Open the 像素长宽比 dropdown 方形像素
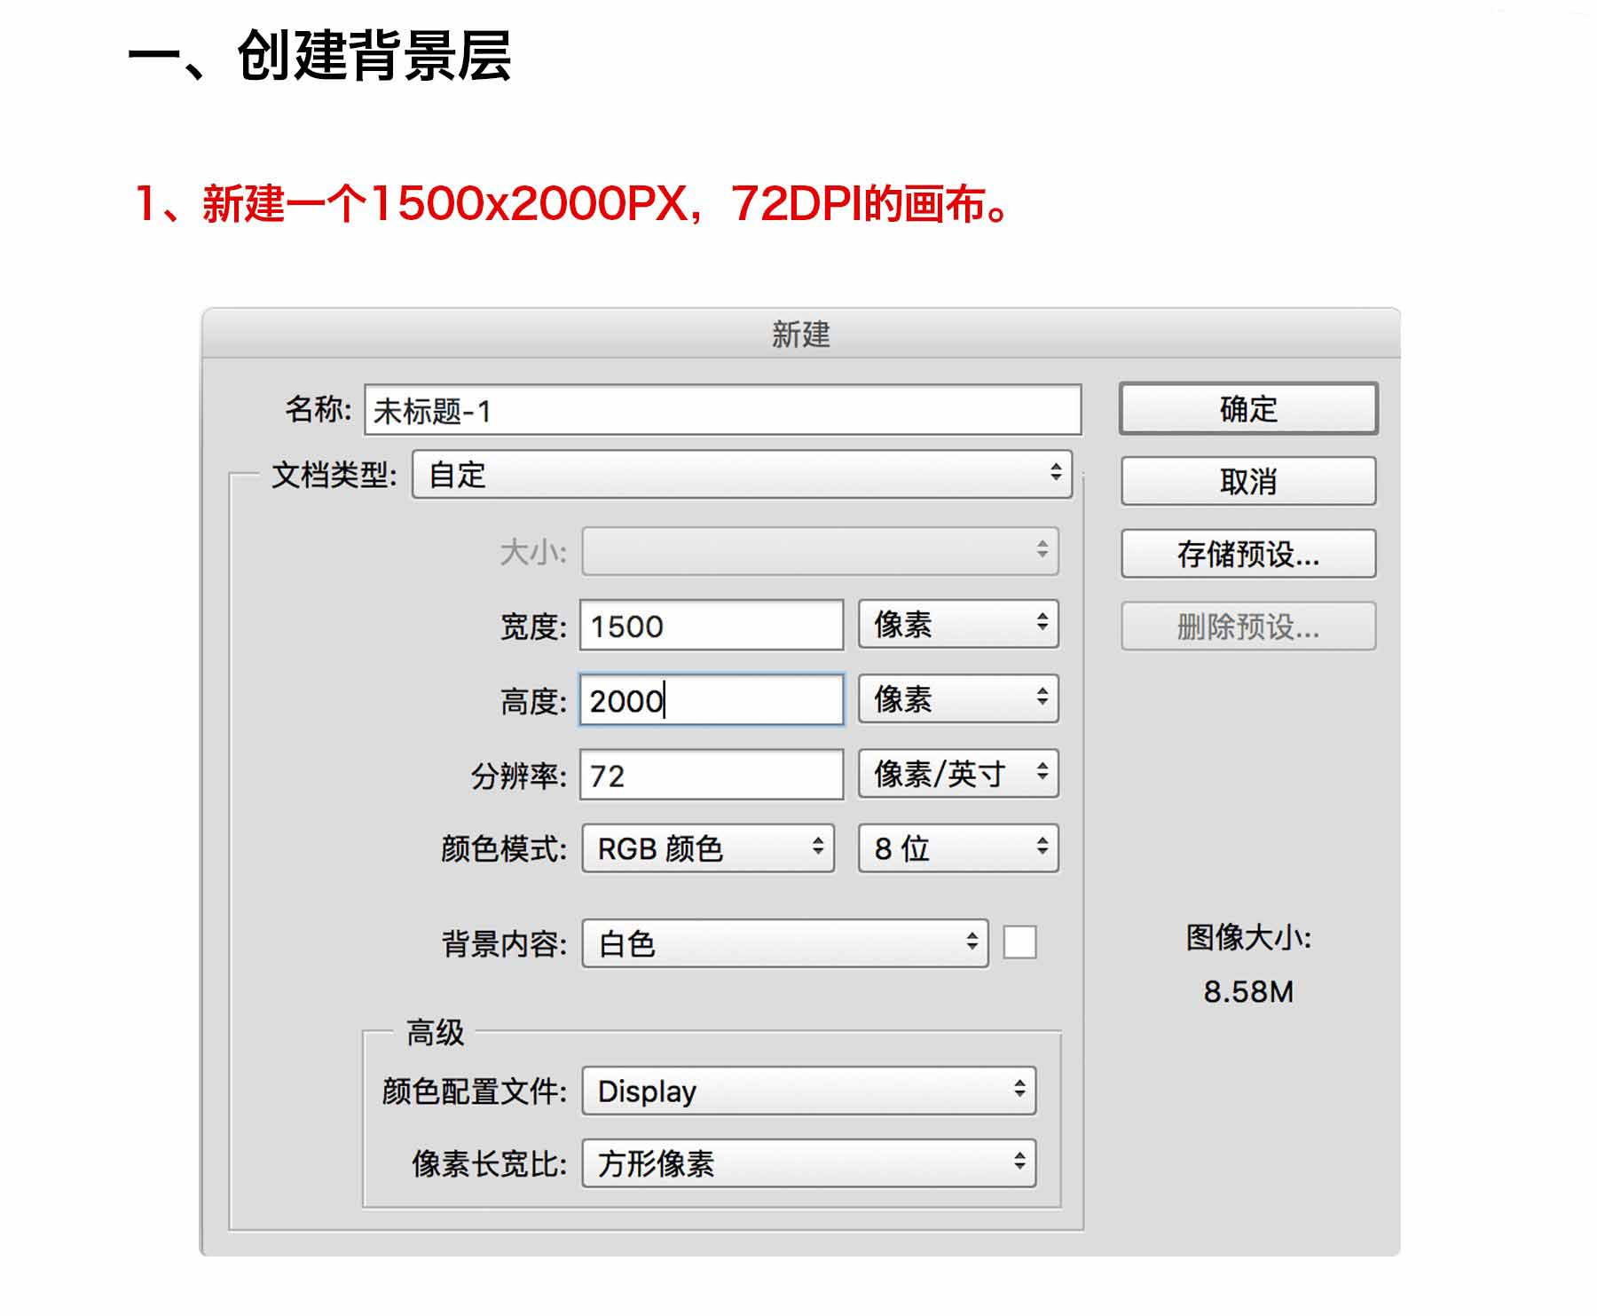The height and width of the screenshot is (1316, 1597). (809, 1163)
